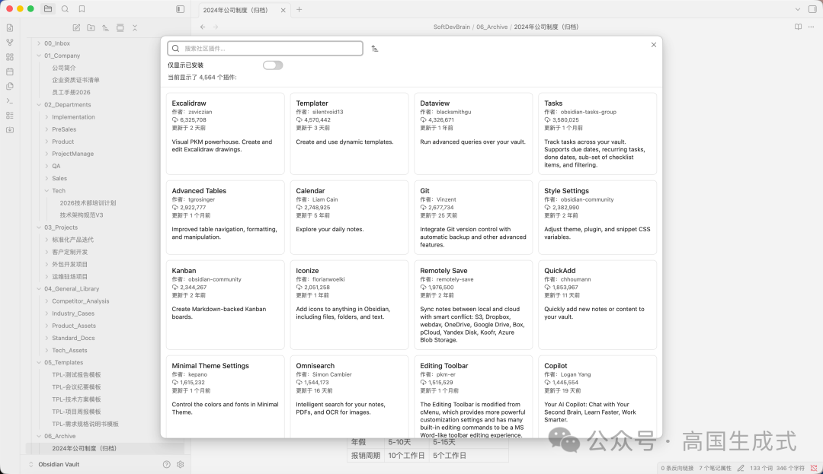Create new canvas via four-squares ribbon icon
The width and height of the screenshot is (823, 474).
pos(10,57)
